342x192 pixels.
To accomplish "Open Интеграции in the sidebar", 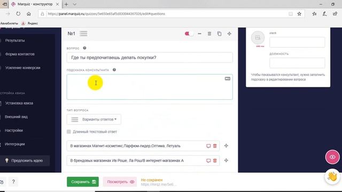I will tap(14, 144).
